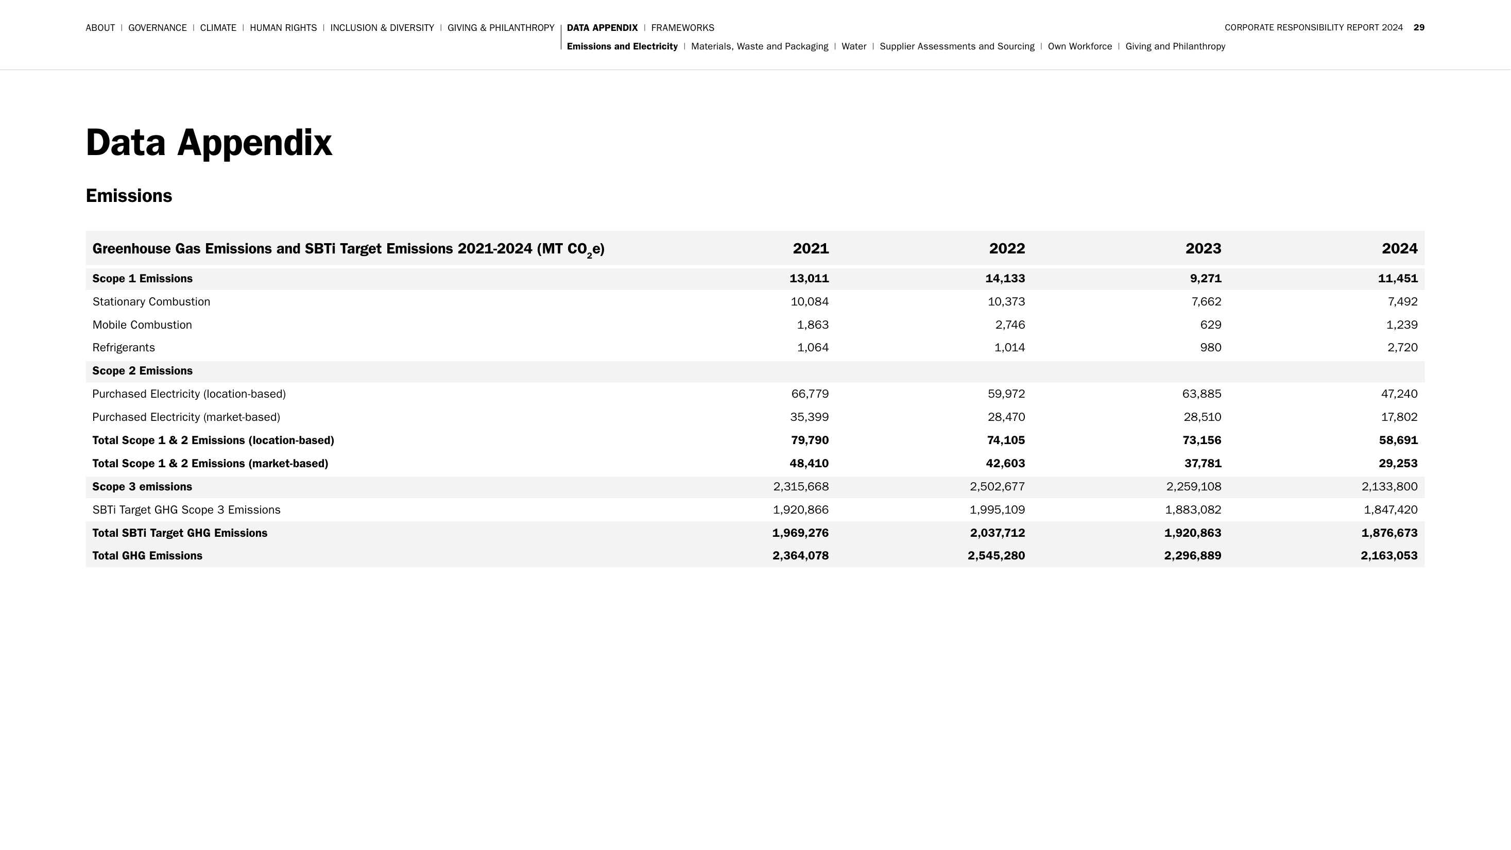Screen dimensions: 1511x850
Task: Select the 2024 column header
Action: pyautogui.click(x=1400, y=249)
